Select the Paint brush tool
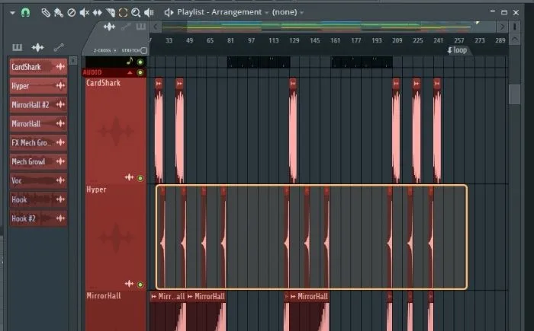The image size is (534, 331). (x=59, y=13)
